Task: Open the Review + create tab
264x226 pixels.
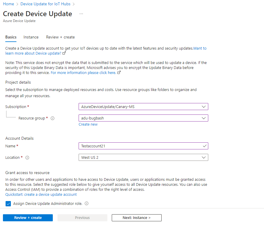Action: coord(60,37)
